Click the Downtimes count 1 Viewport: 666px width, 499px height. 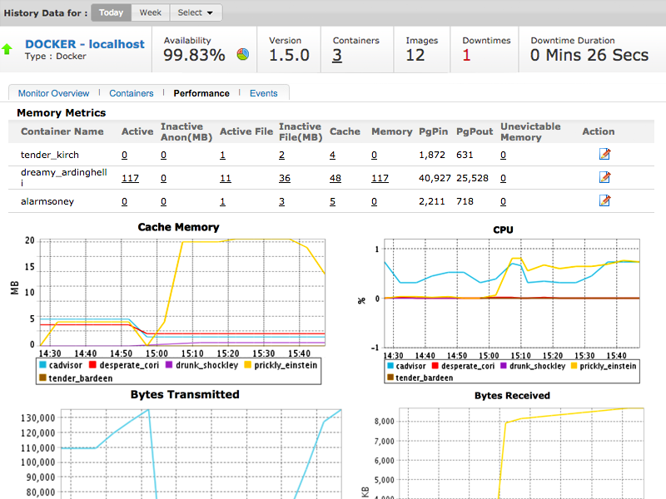[466, 55]
